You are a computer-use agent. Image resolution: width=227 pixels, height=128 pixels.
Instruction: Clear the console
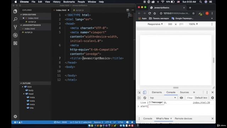145,98
